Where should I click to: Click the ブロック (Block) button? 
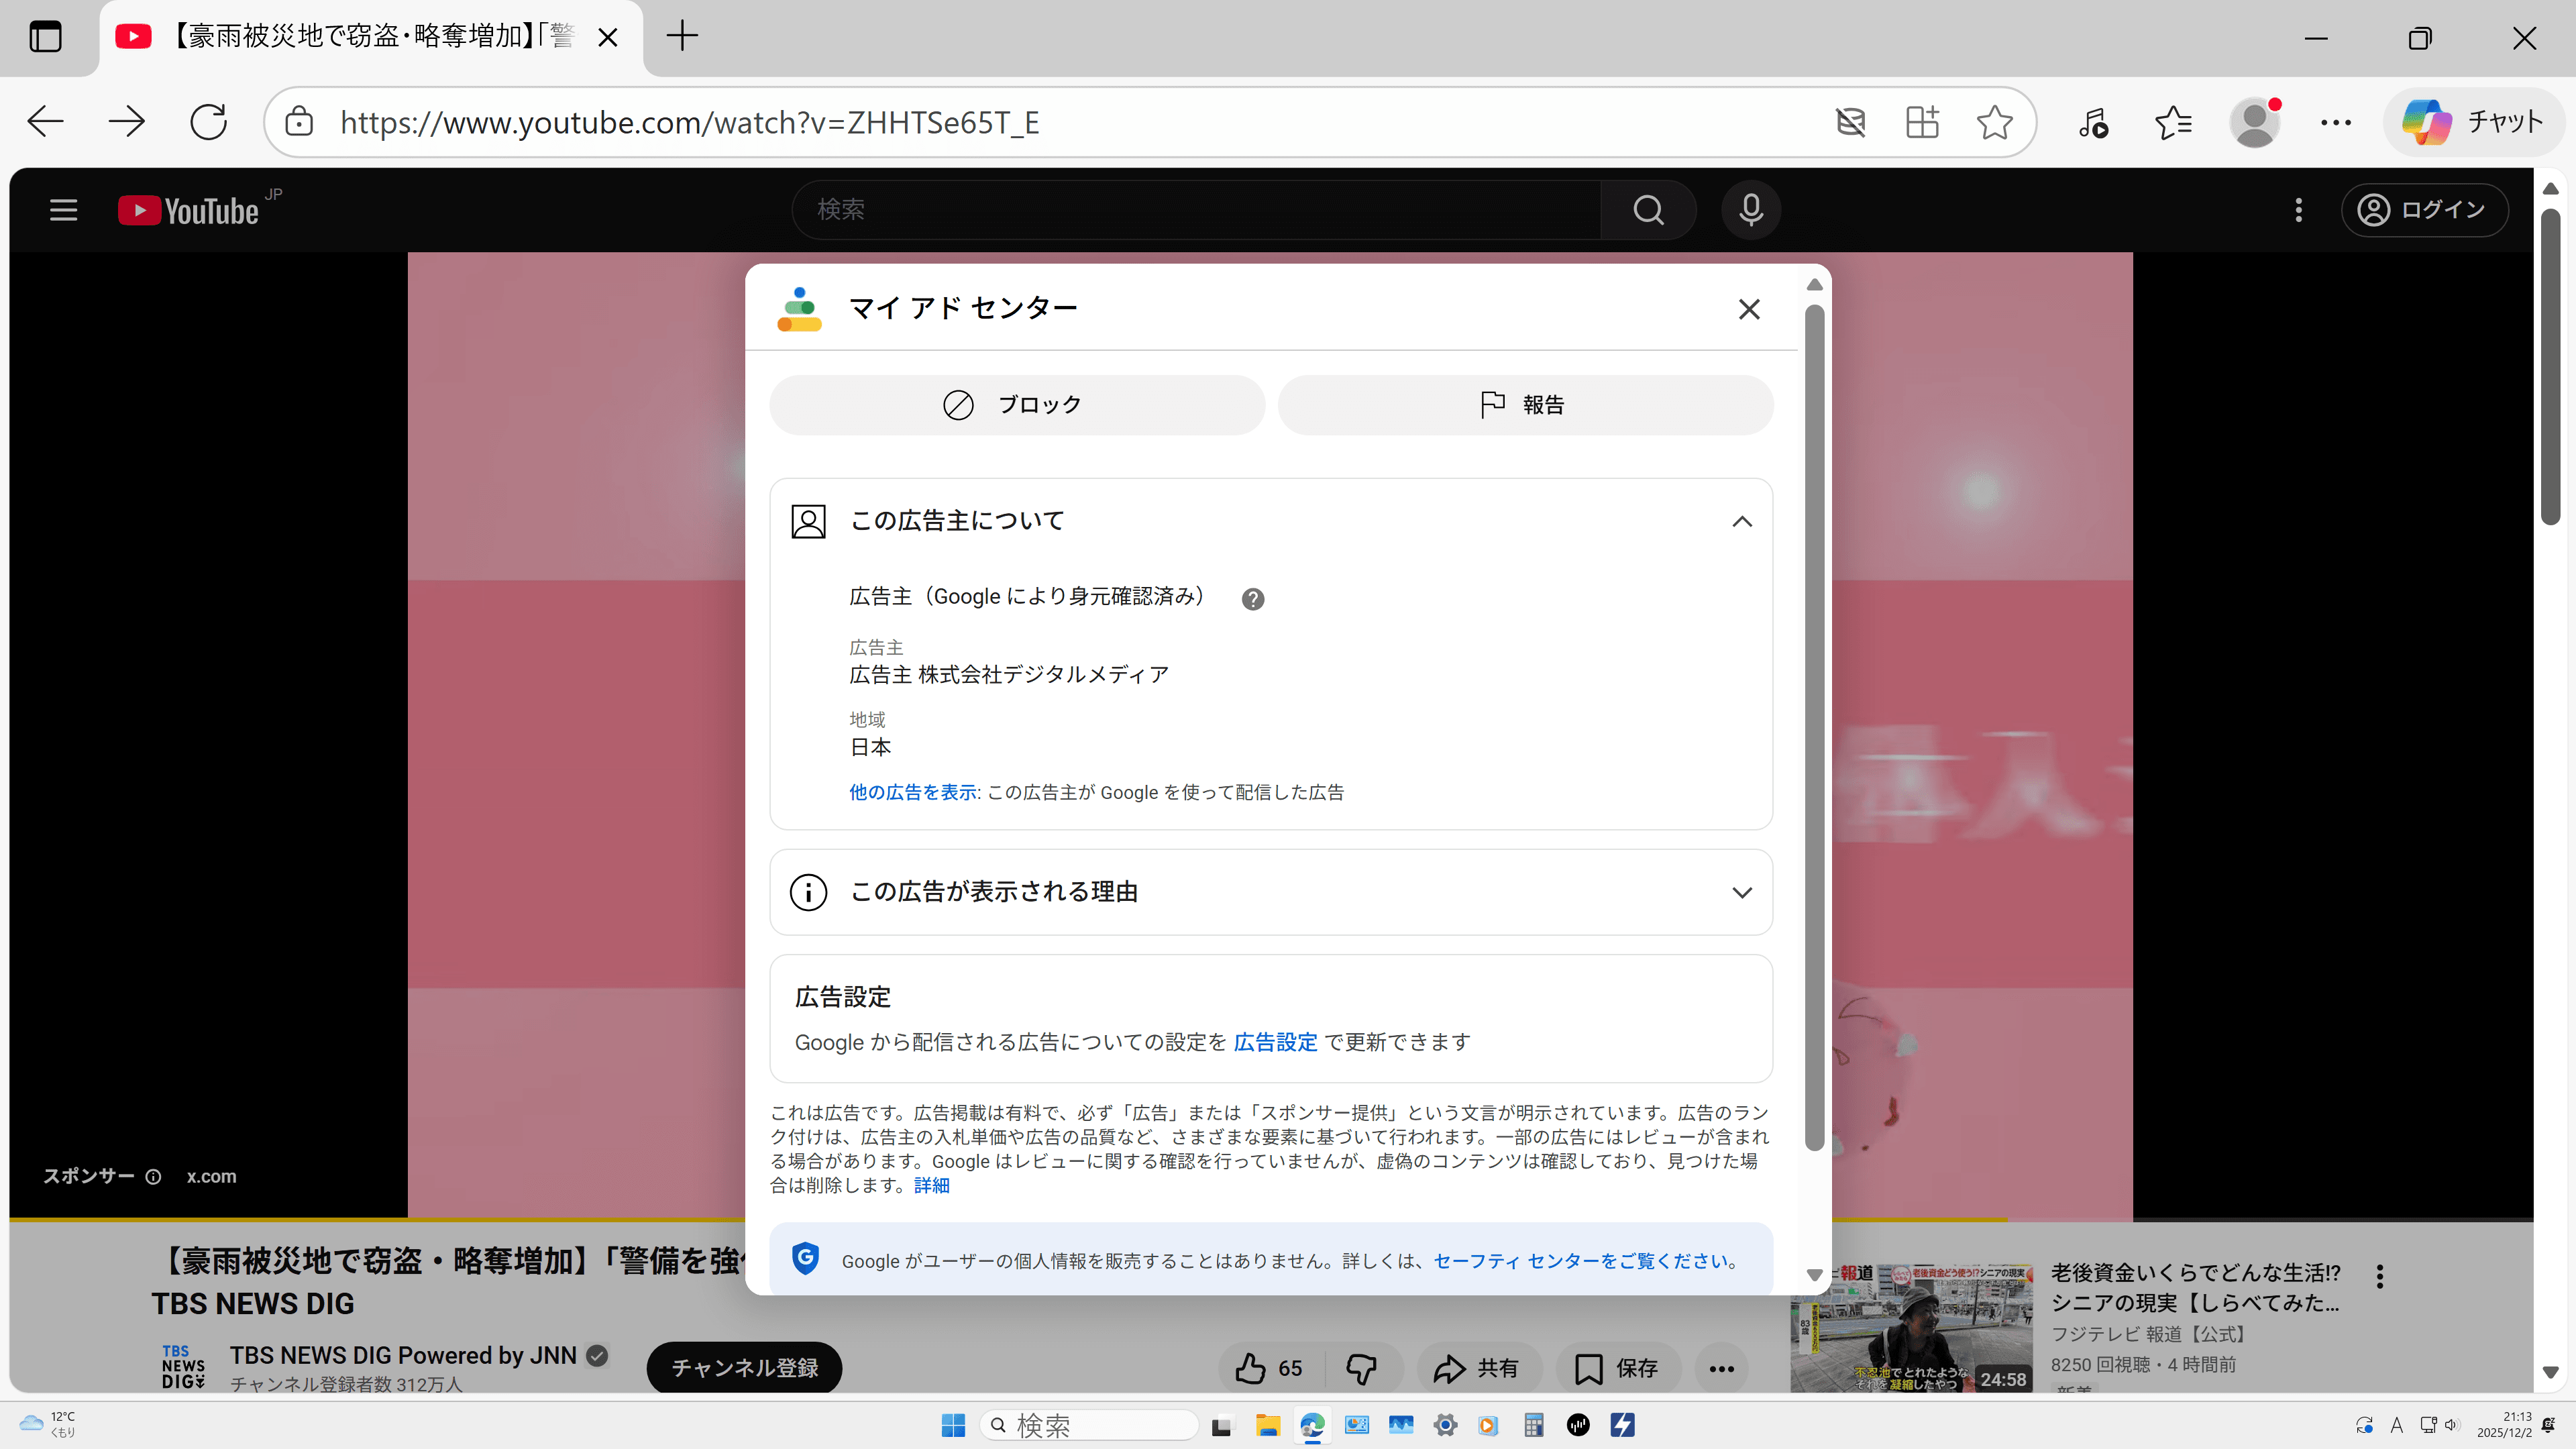point(1016,405)
